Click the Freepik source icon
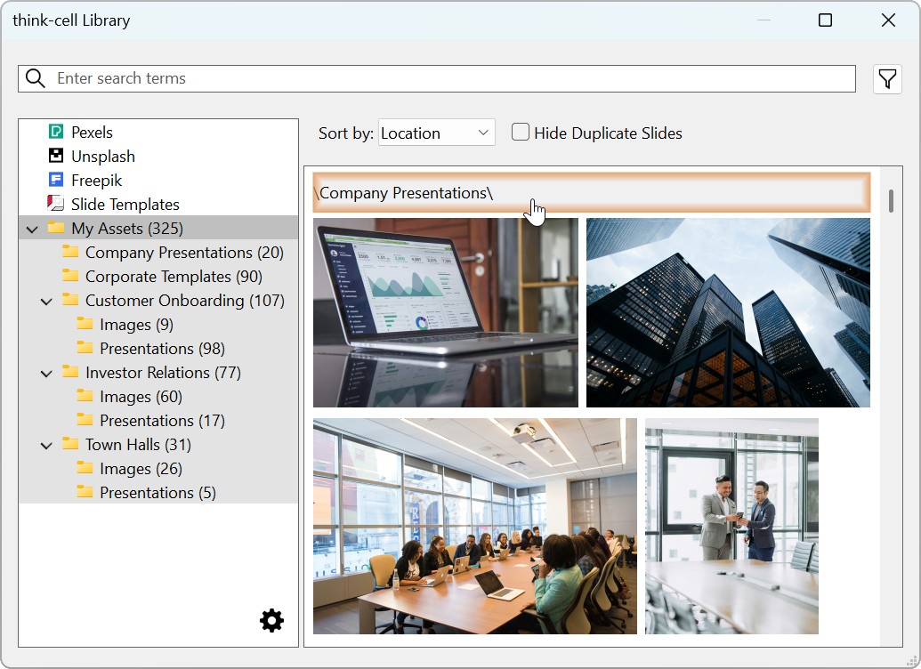 [x=56, y=180]
